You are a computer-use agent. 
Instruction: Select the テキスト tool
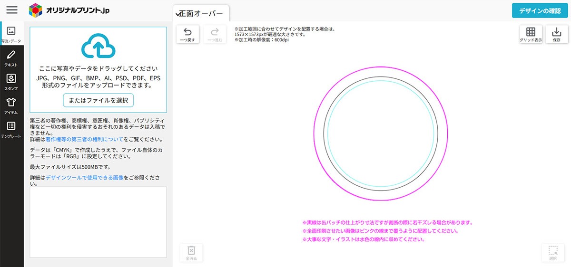coord(11,57)
